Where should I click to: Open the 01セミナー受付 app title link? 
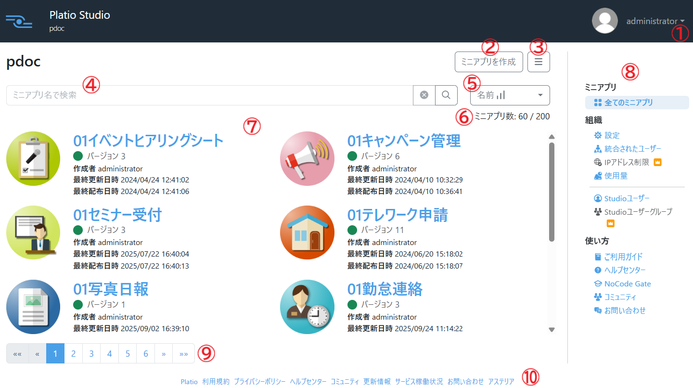117,215
